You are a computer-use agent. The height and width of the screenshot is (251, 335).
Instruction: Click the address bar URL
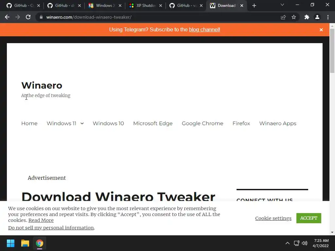[x=89, y=17]
